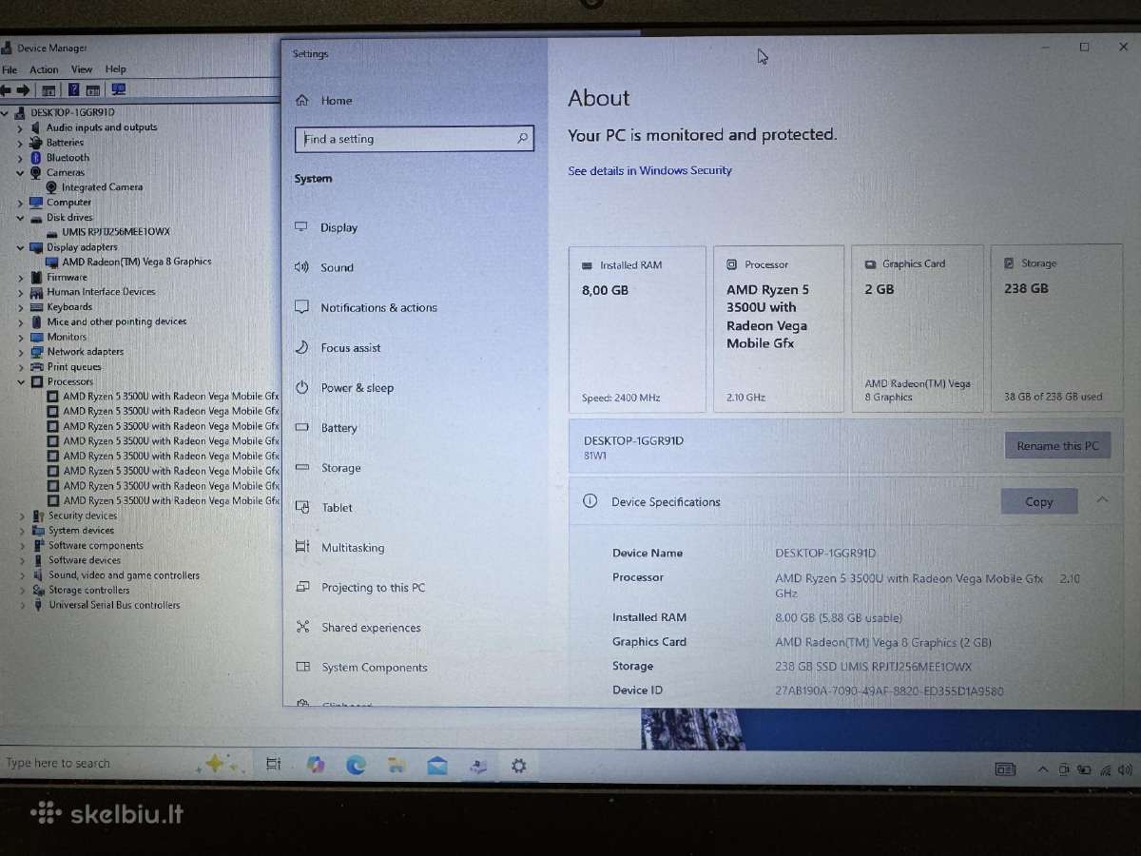1141x856 pixels.
Task: Open Action menu in Device Manager
Action: tap(44, 69)
